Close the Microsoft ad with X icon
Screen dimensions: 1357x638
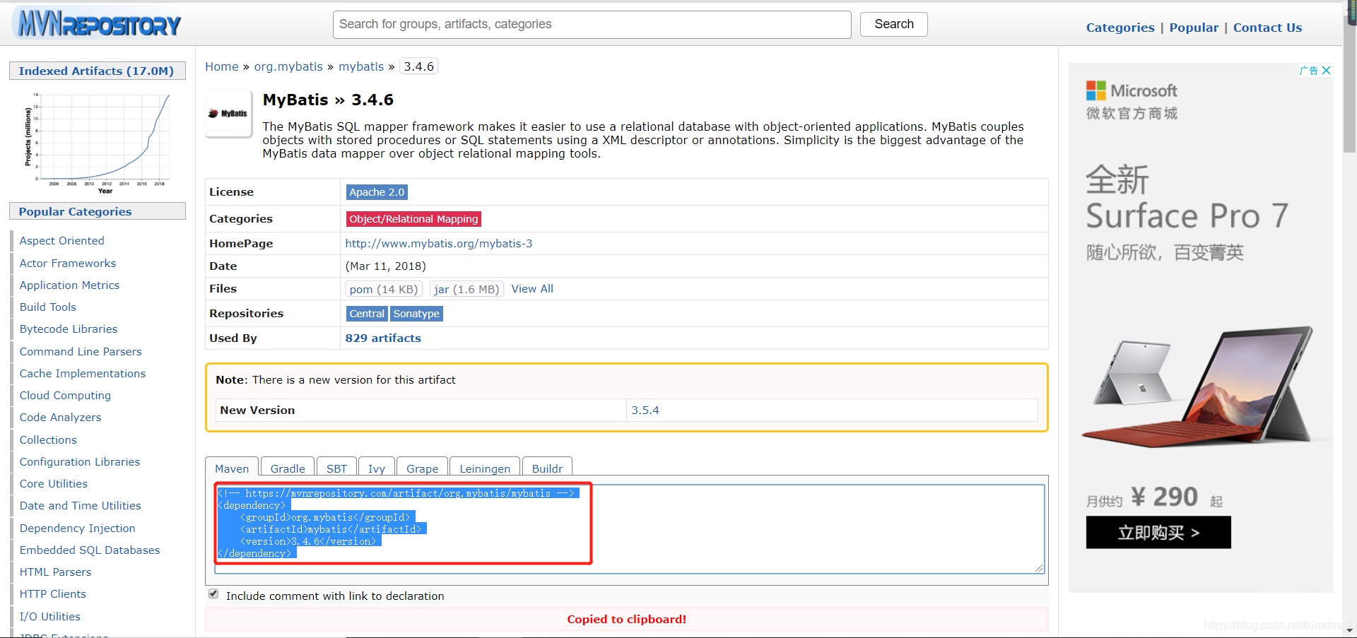[1327, 71]
